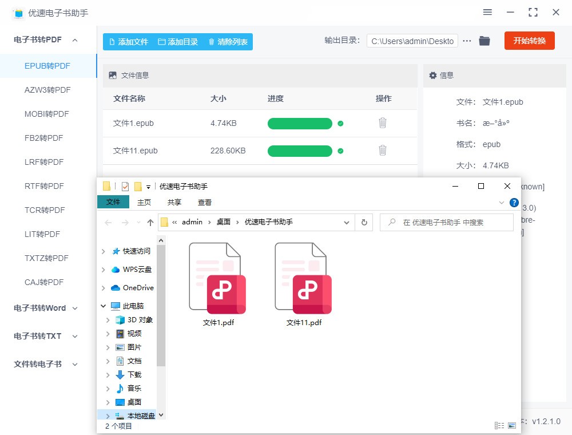Image resolution: width=572 pixels, height=435 pixels.
Task: Click the refresh icon in address bar
Action: 364,222
